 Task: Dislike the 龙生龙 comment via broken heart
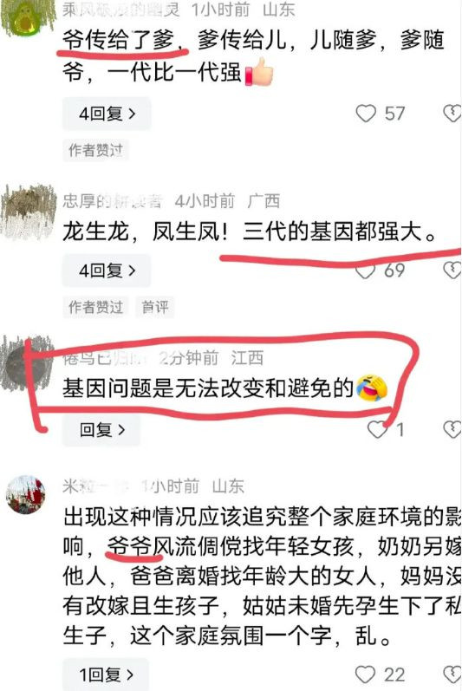pos(452,271)
